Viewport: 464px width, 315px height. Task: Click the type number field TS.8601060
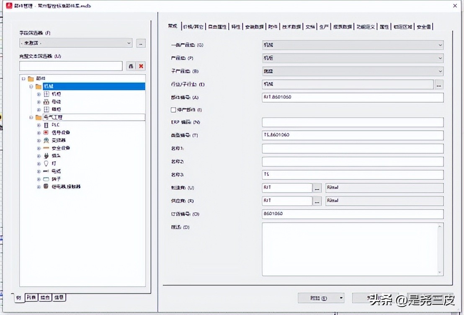353,135
